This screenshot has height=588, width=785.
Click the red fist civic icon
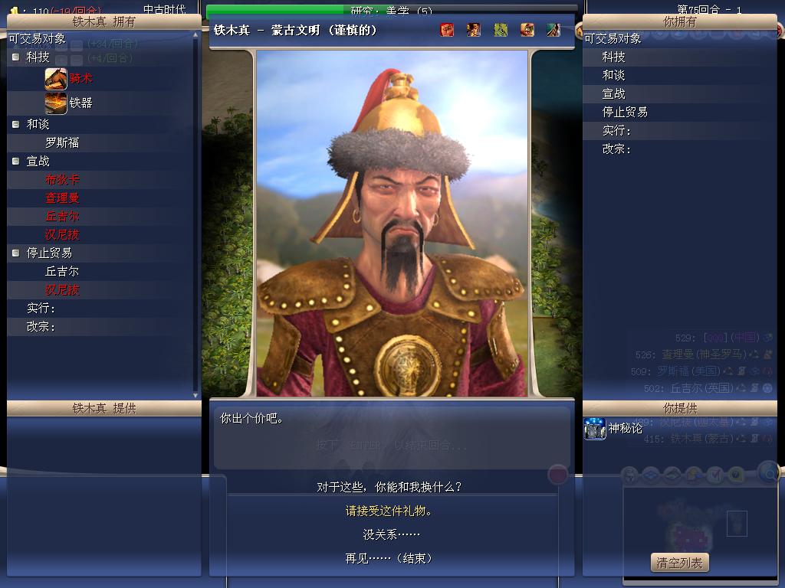[447, 30]
